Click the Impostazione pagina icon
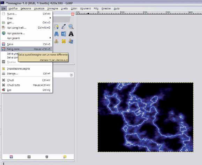Viewport: 202px width, 165px height. tap(3, 69)
